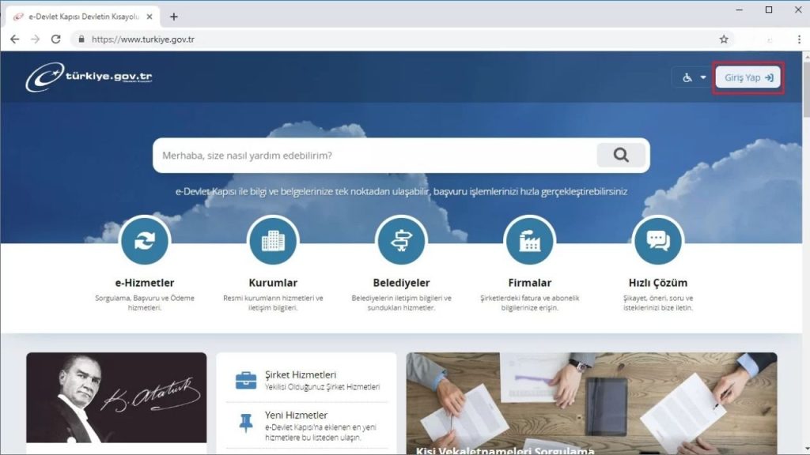This screenshot has width=810, height=455.
Task: Click the magnifying glass search button
Action: (621, 156)
